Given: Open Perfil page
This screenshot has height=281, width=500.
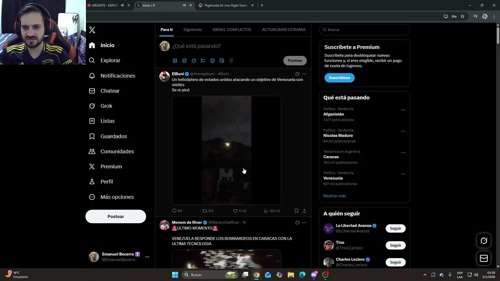Looking at the screenshot, I should click(101, 182).
